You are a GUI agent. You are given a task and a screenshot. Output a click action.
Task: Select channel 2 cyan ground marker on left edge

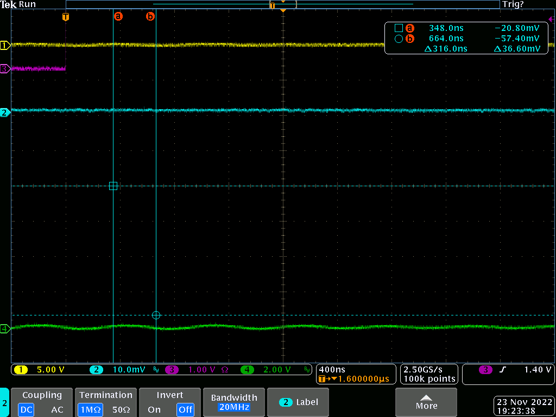5,113
